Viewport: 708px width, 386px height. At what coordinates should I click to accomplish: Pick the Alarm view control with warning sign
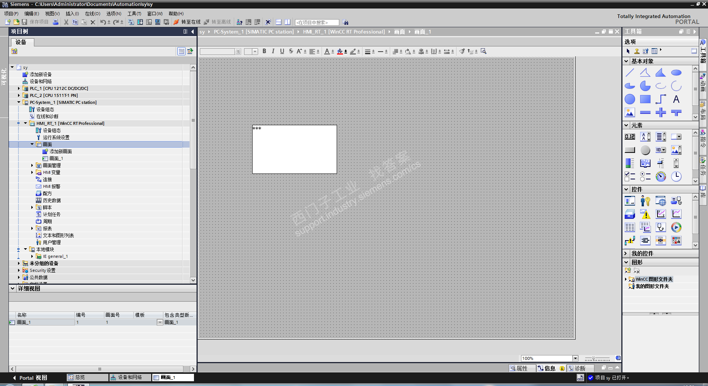(x=645, y=214)
